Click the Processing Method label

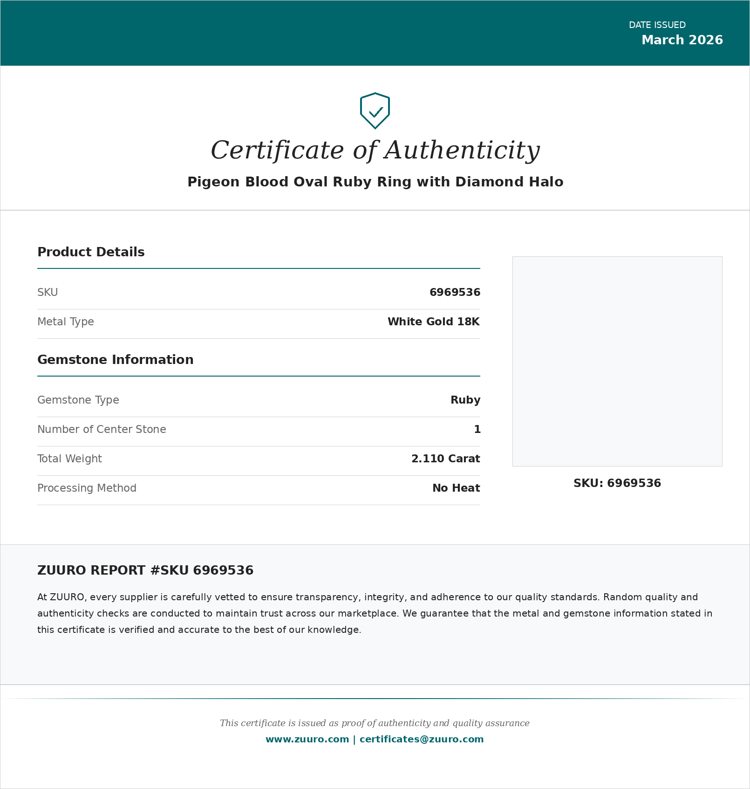(x=87, y=488)
